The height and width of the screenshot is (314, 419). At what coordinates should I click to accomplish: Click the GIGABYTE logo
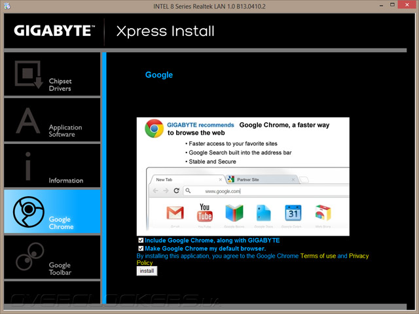[x=54, y=31]
